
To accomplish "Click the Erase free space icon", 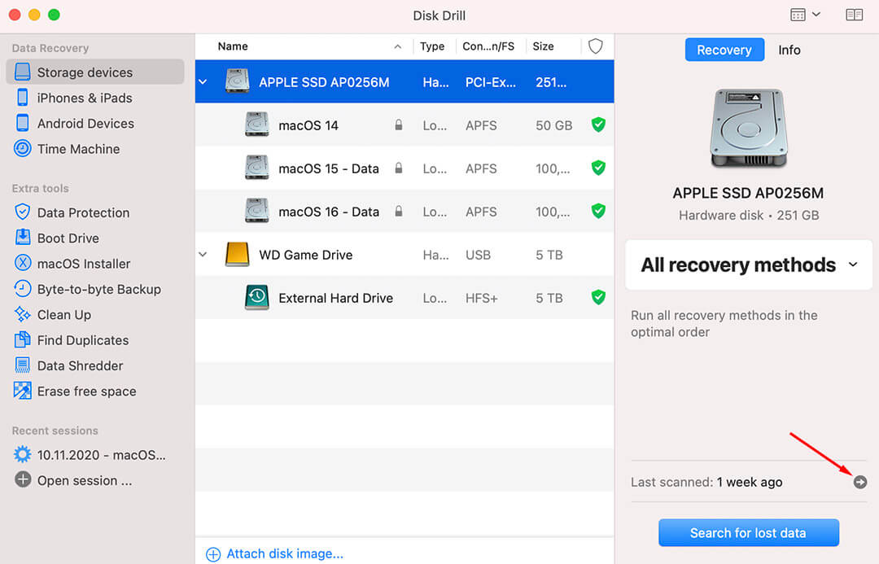I will (x=23, y=391).
